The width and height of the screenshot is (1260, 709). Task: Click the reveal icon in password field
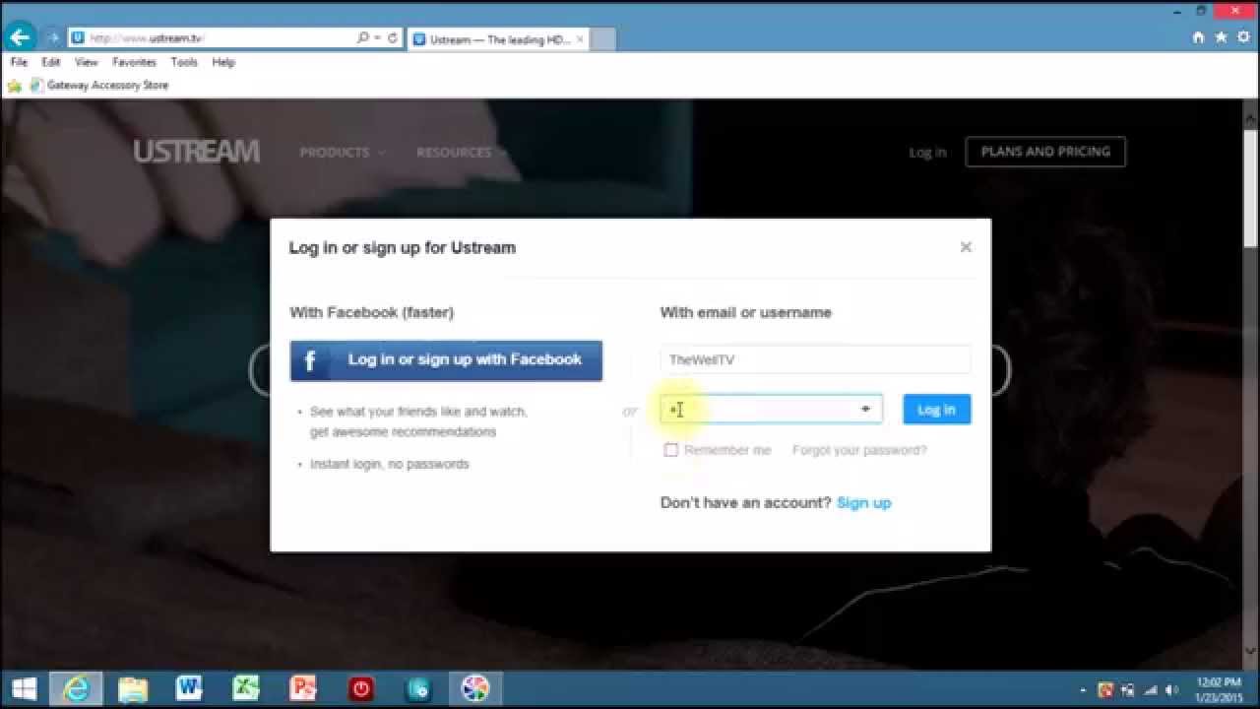pos(865,410)
